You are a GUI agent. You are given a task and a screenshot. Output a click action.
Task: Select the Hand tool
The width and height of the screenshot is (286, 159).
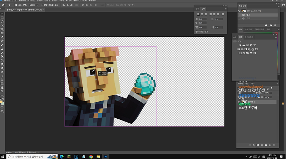point(2,87)
